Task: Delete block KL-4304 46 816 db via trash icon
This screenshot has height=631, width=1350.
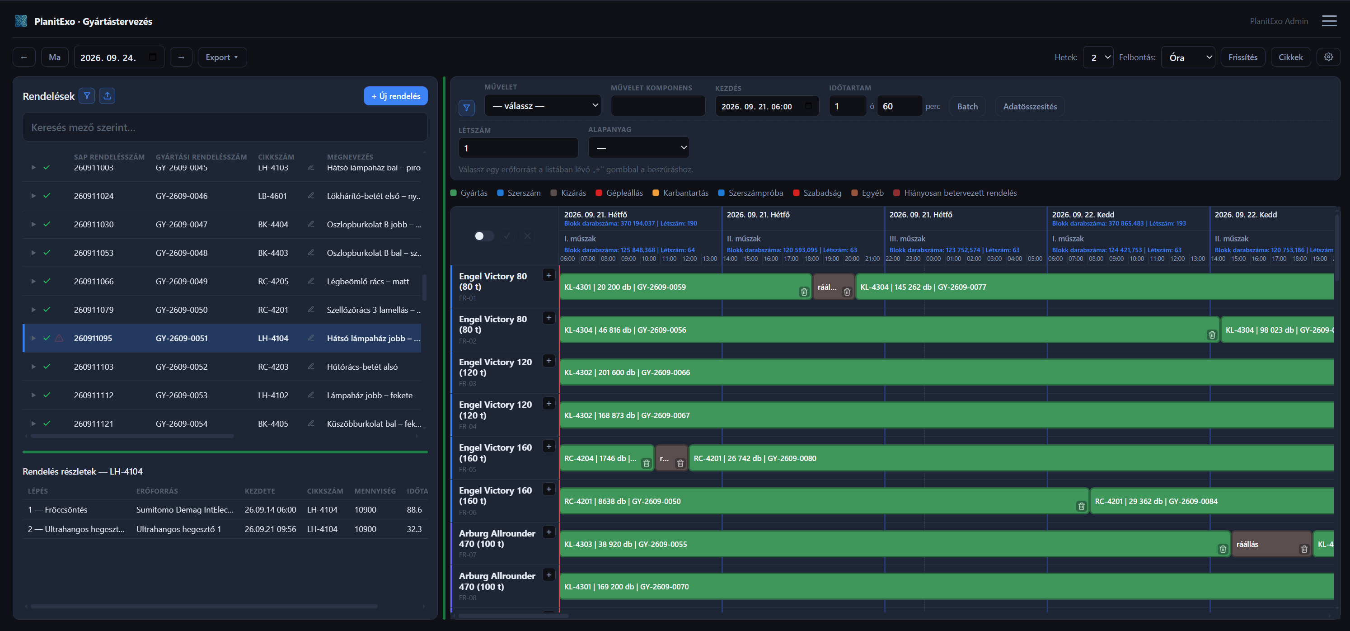Action: click(x=1212, y=335)
